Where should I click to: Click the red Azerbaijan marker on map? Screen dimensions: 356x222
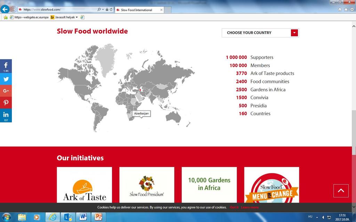coord(140,90)
